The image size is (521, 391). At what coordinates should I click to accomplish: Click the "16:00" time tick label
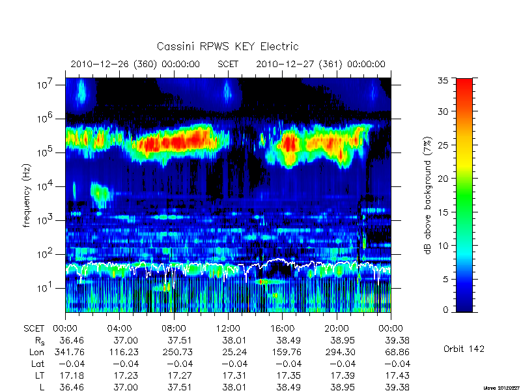tap(282, 328)
